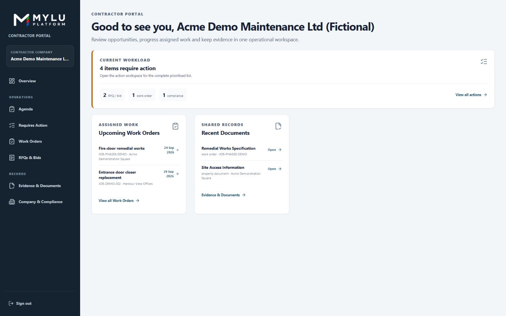The width and height of the screenshot is (506, 316).
Task: Click the 4 items require action heading
Action: tap(128, 68)
